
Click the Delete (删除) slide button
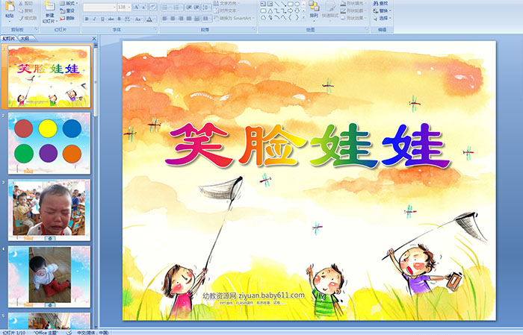[x=67, y=18]
